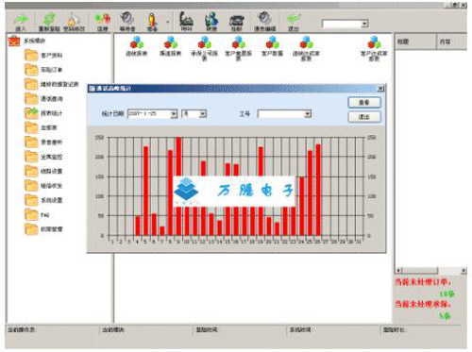Viewport: 472px width, 352px height.
Task: Click the green arrow toolbar icon at far left
Action: 22,21
